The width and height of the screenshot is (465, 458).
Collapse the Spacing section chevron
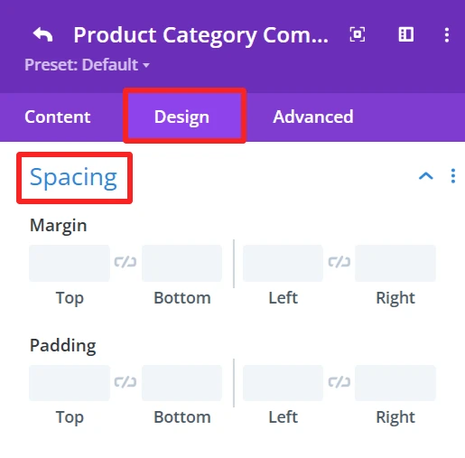(426, 176)
